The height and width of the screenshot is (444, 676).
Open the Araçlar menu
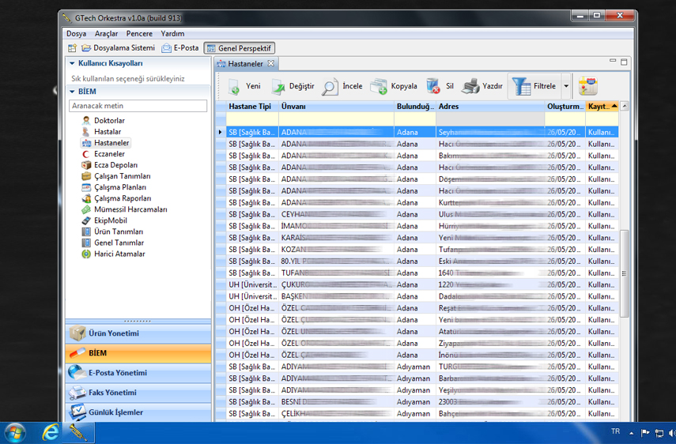106,34
